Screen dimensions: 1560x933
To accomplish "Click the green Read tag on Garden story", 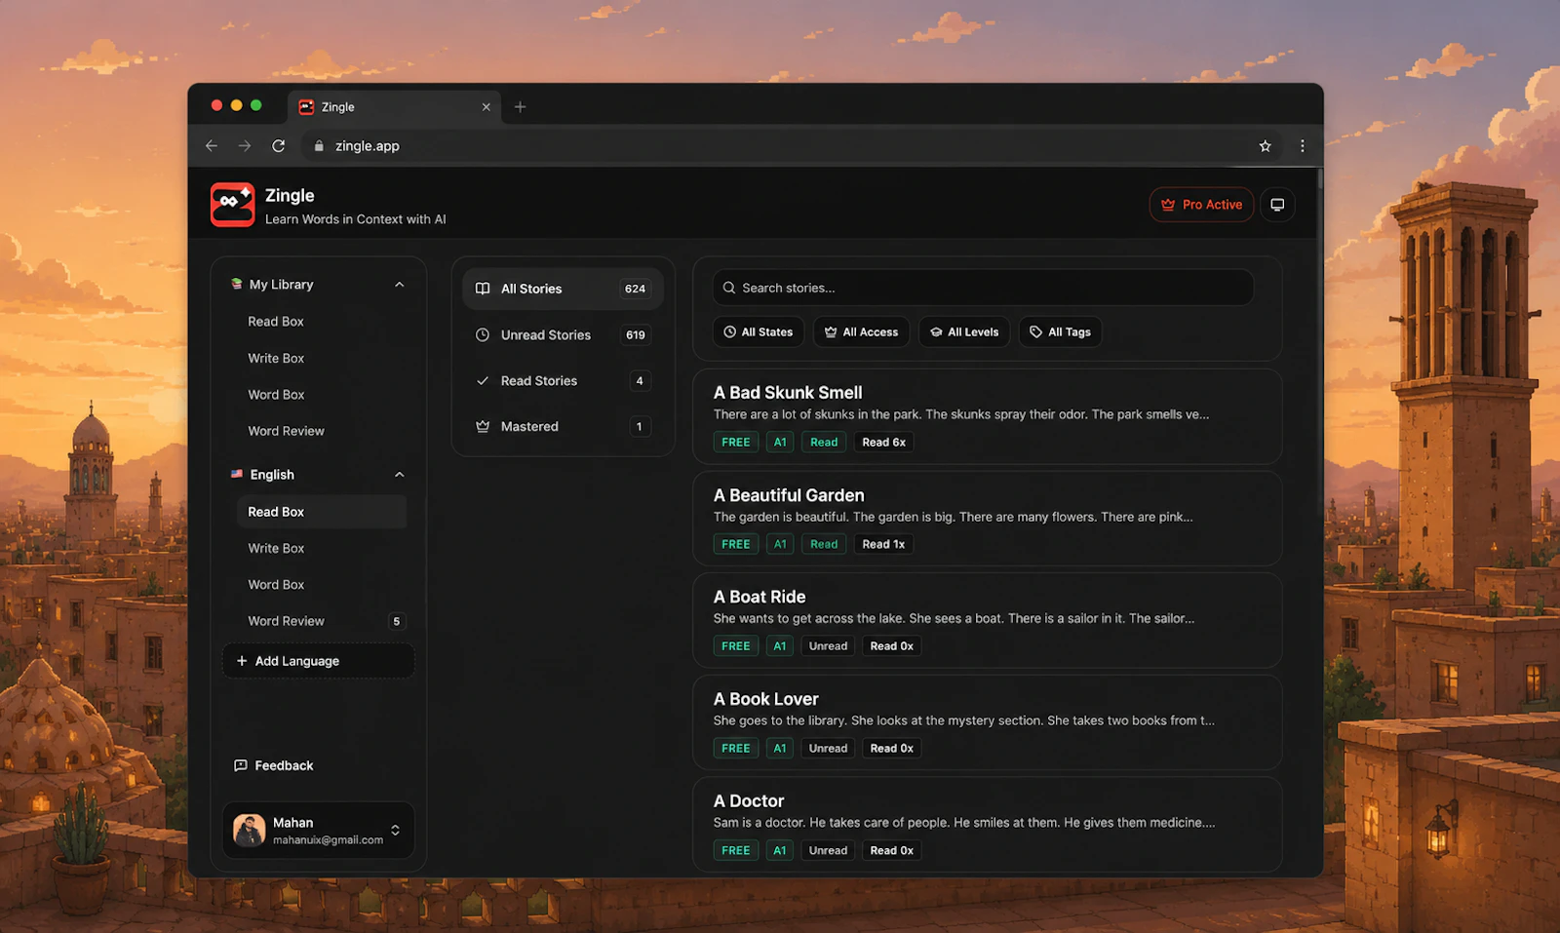I will click(x=824, y=544).
